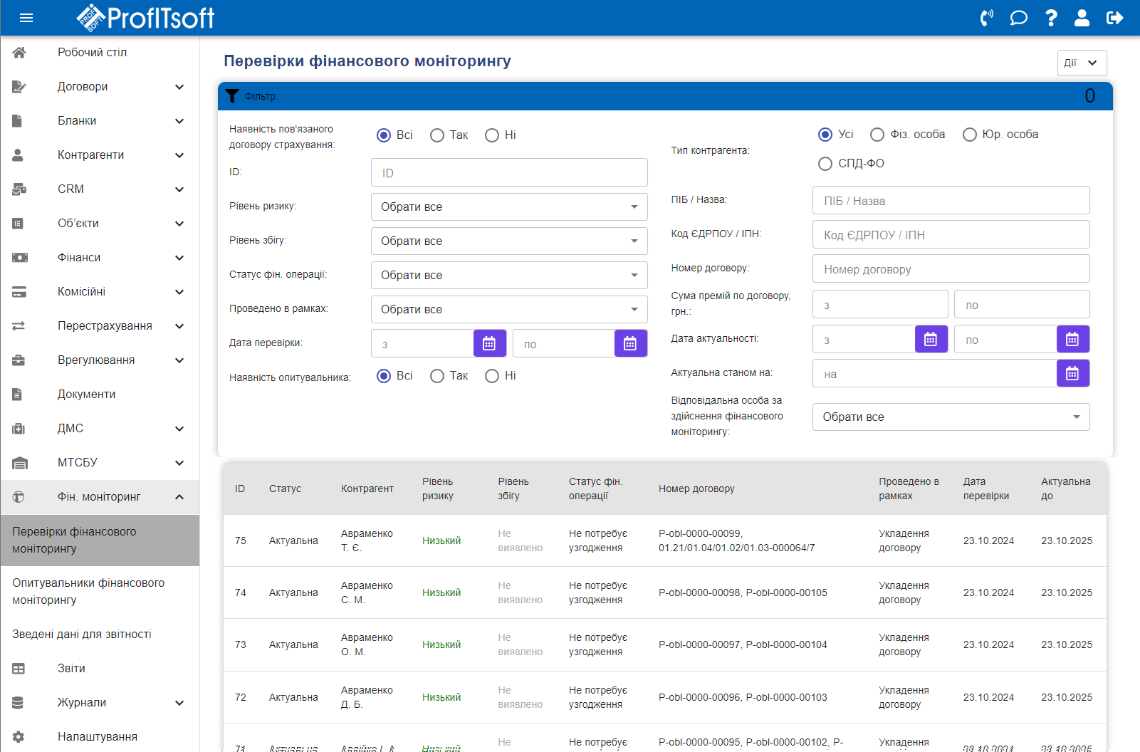Click the phone call icon in header
Screen dimensions: 1140x752
(x=986, y=18)
